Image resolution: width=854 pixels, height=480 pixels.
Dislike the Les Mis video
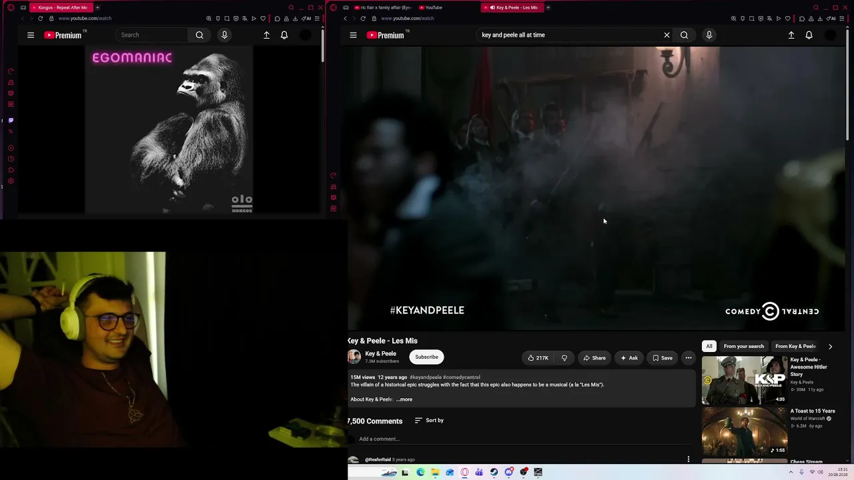coord(564,358)
